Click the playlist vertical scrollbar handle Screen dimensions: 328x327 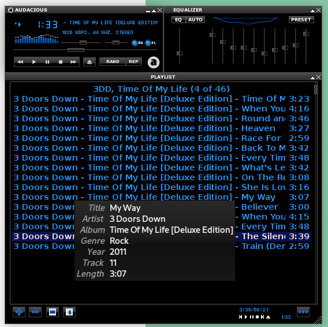point(315,90)
